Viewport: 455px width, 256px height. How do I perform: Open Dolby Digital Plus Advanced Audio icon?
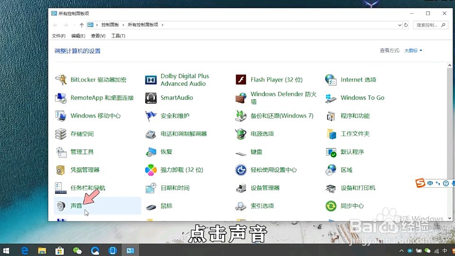151,80
